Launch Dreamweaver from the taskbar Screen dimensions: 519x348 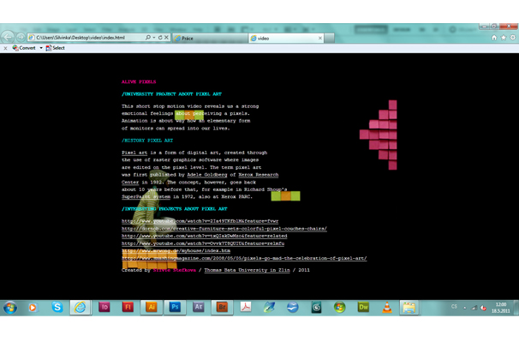point(363,307)
